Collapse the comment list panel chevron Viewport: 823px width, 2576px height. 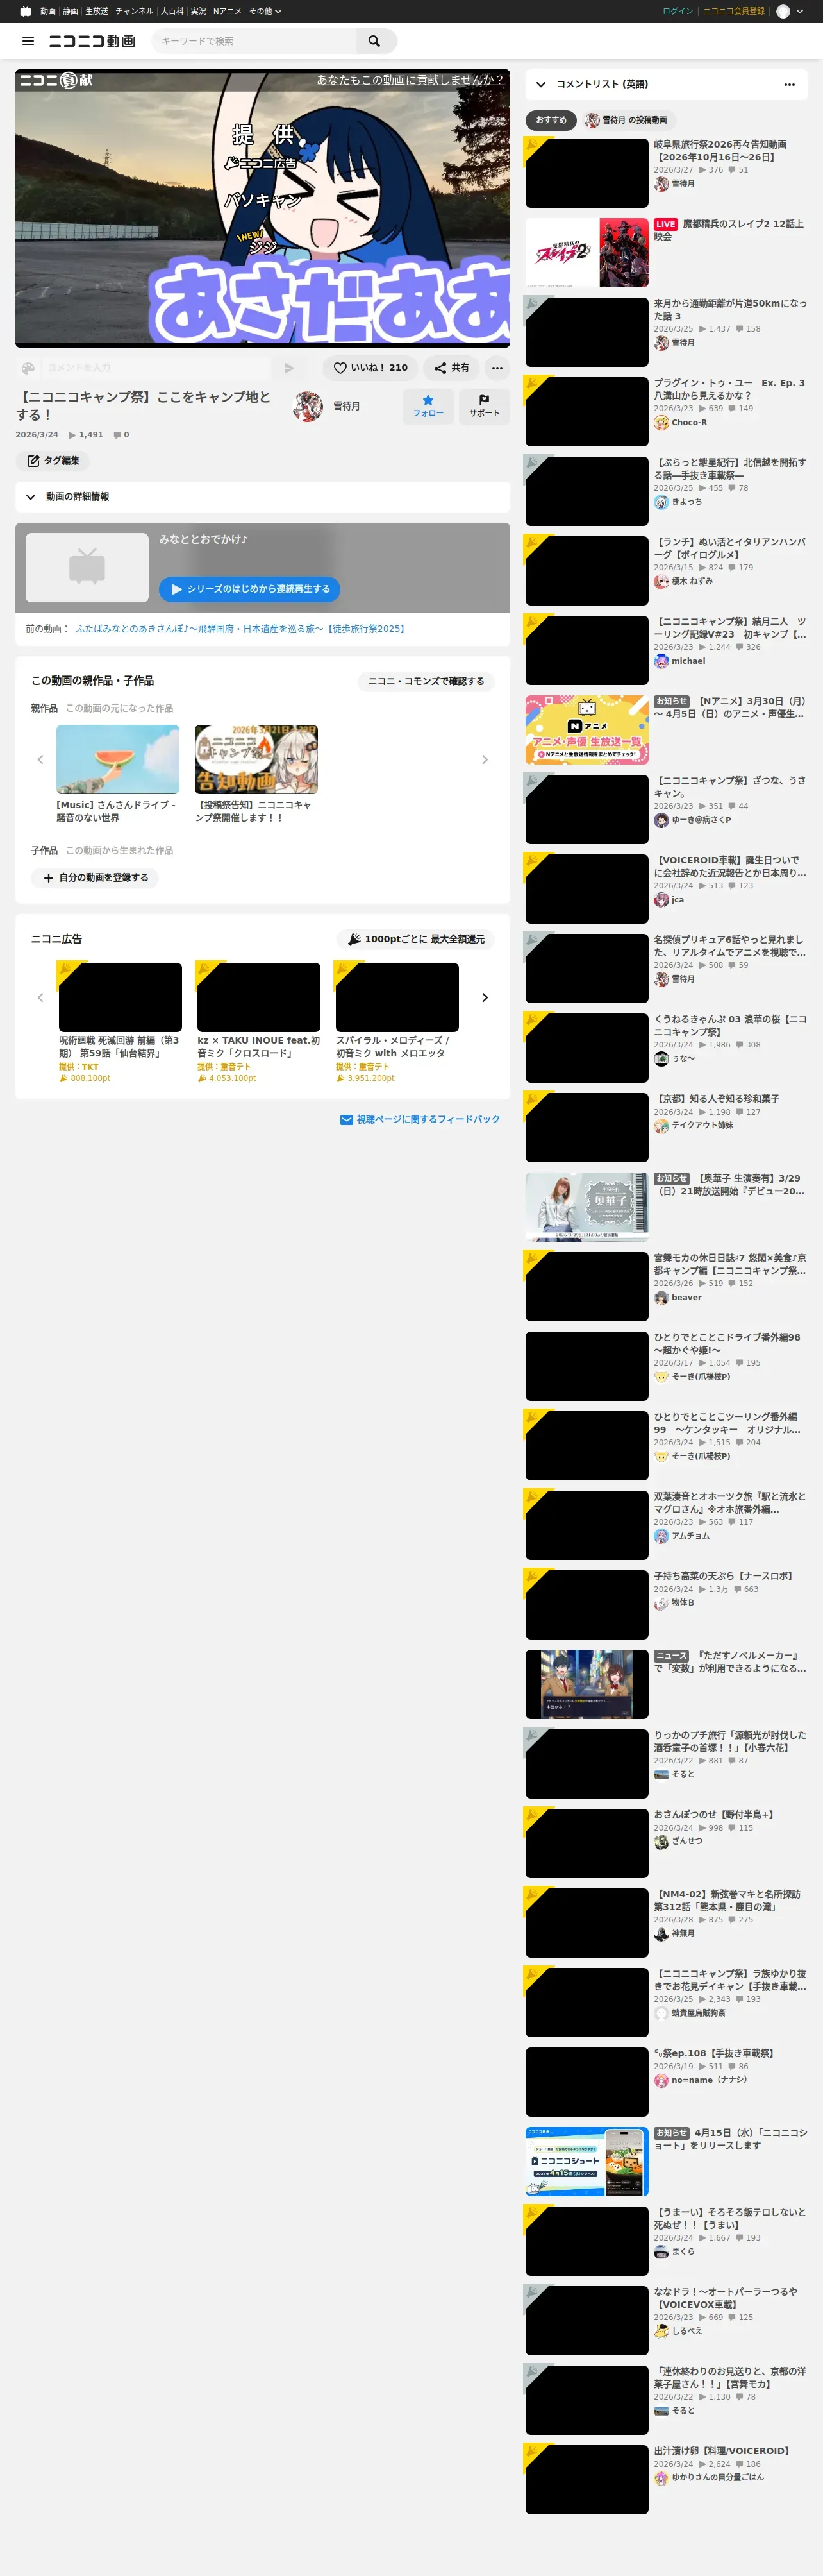coord(540,84)
